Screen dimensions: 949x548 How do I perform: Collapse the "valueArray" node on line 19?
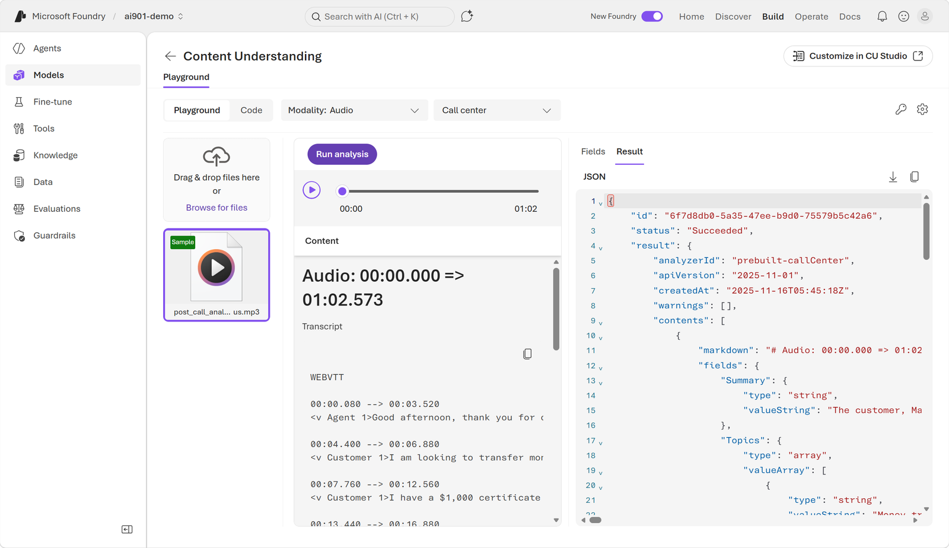coord(600,473)
